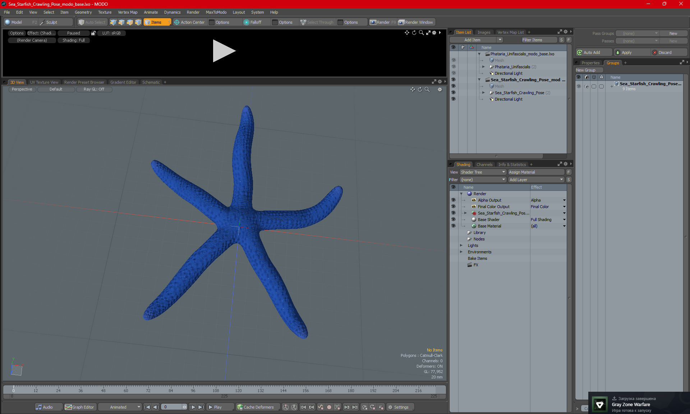
Task: Collapse Phataria_Unifascialis_modo_base.lxo scene
Action: 479,54
